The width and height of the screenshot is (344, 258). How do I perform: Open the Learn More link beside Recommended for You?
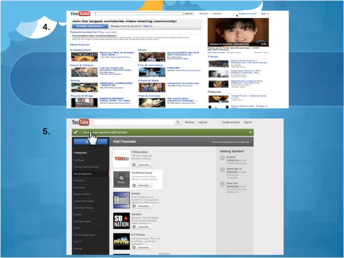(111, 32)
